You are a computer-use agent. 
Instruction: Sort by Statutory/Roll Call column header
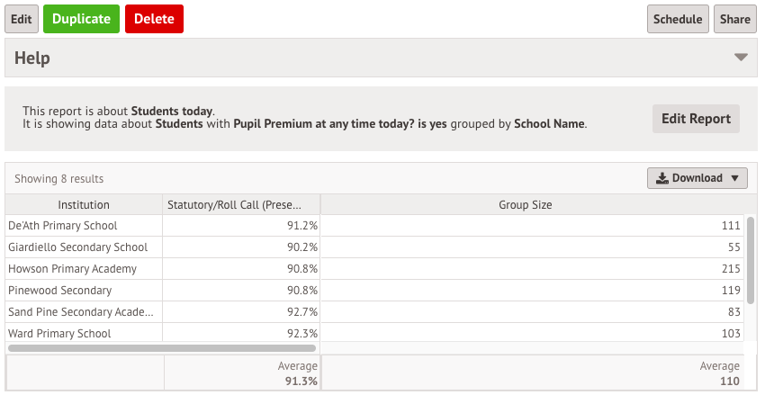241,205
